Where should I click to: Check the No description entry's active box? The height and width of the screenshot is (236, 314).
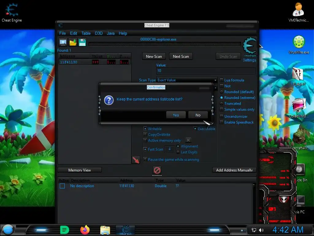62,186
